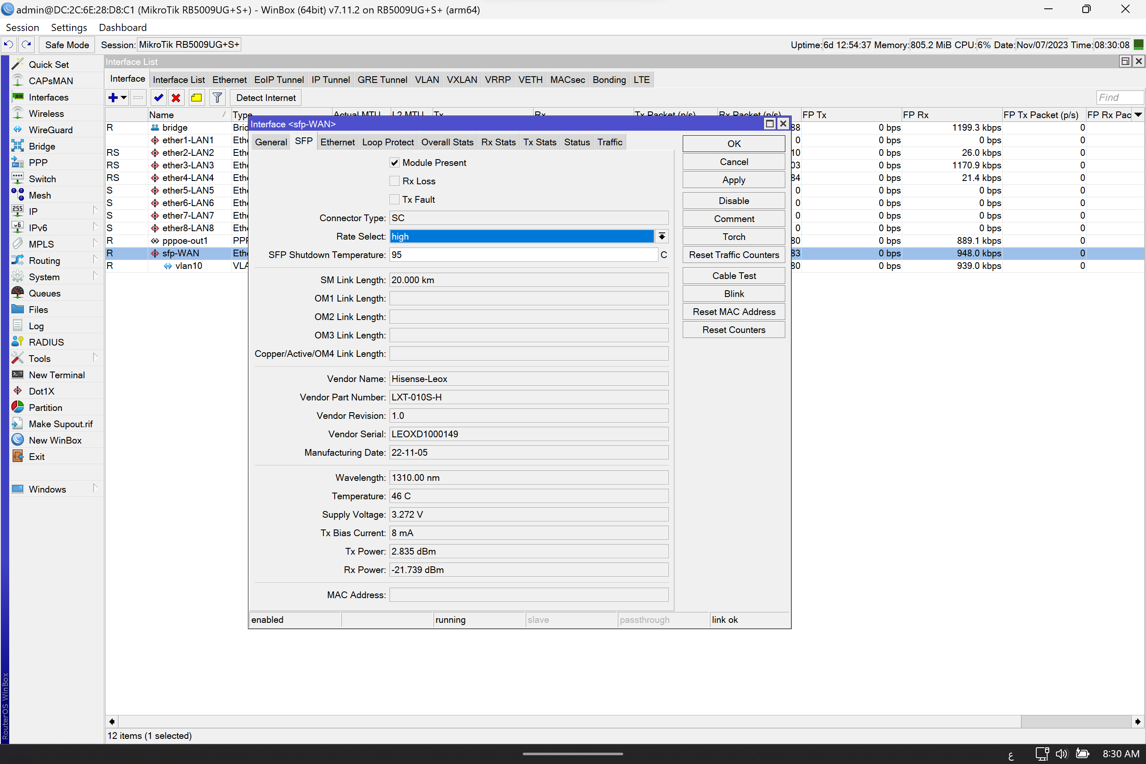Switch to WireGuard-adjacent VLAN tab

(427, 80)
